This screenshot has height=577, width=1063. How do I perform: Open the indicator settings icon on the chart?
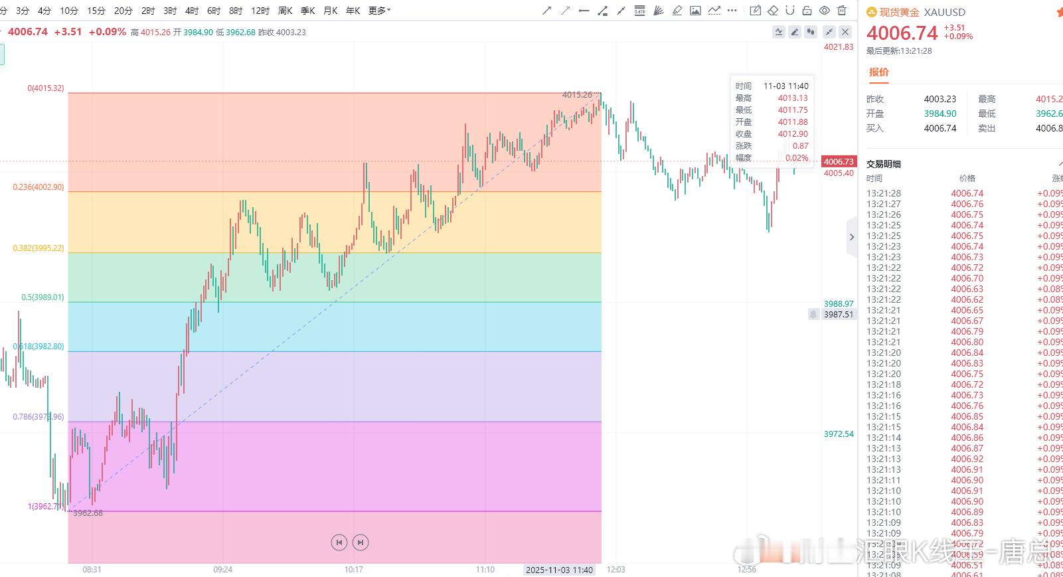click(779, 32)
